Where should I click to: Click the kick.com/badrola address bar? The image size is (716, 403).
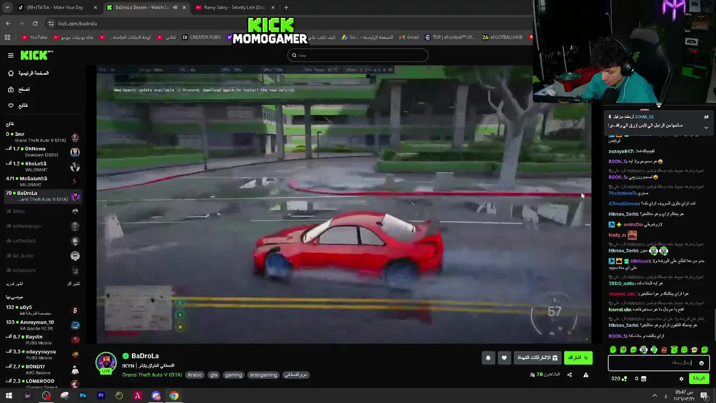[x=78, y=24]
